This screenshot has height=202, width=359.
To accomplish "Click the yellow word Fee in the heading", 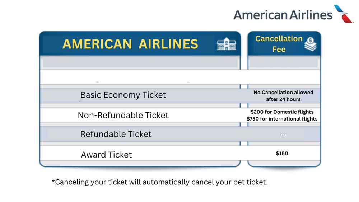I will [x=279, y=50].
